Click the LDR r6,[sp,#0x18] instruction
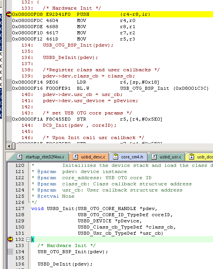The width and height of the screenshot is (213, 269). click(113, 82)
